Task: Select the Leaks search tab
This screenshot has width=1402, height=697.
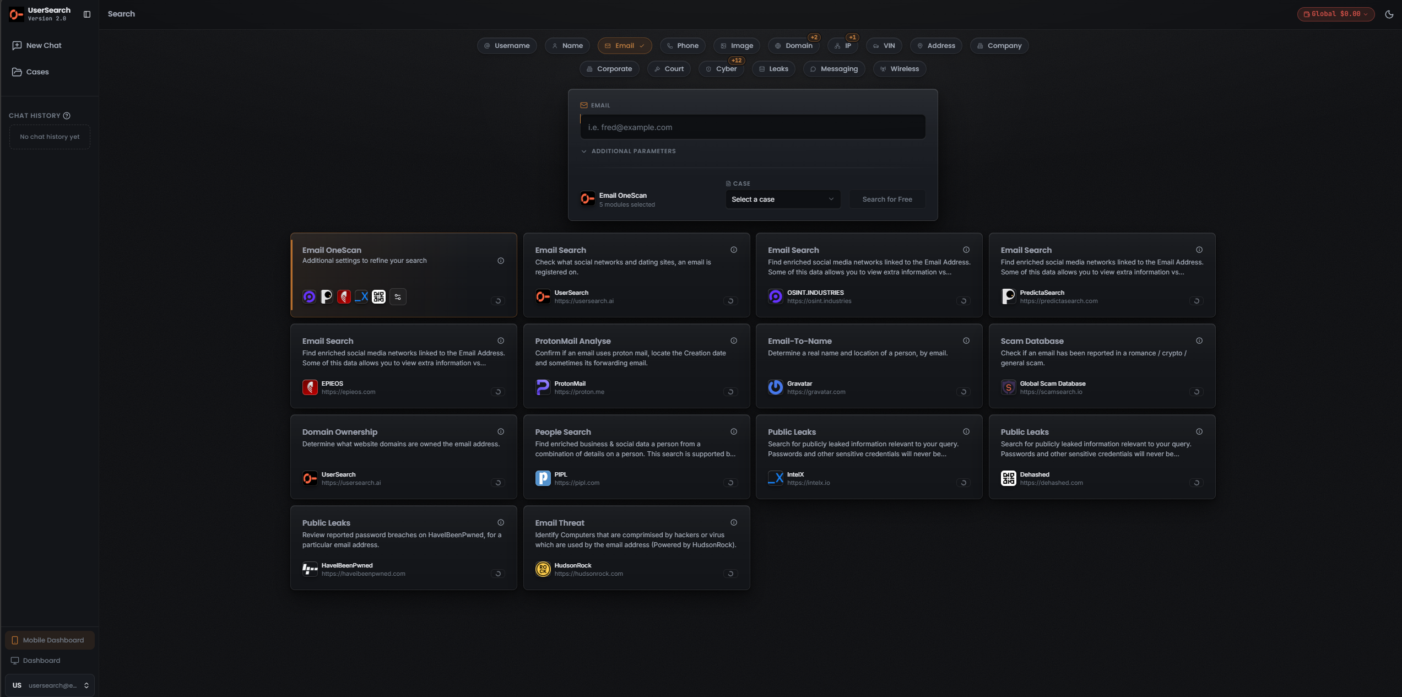Action: pyautogui.click(x=773, y=69)
